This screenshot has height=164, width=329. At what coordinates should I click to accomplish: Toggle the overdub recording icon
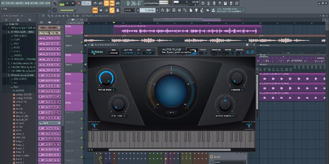[112, 3]
